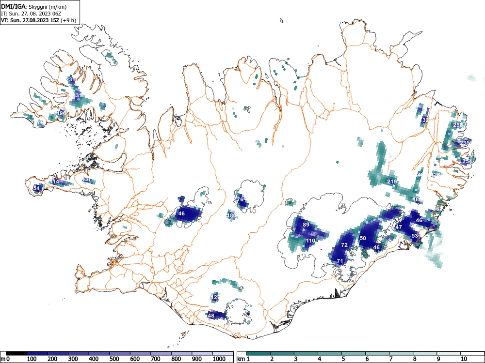Click the 8 tick on the km legend
Screen dimensions: 485x363
415,359
